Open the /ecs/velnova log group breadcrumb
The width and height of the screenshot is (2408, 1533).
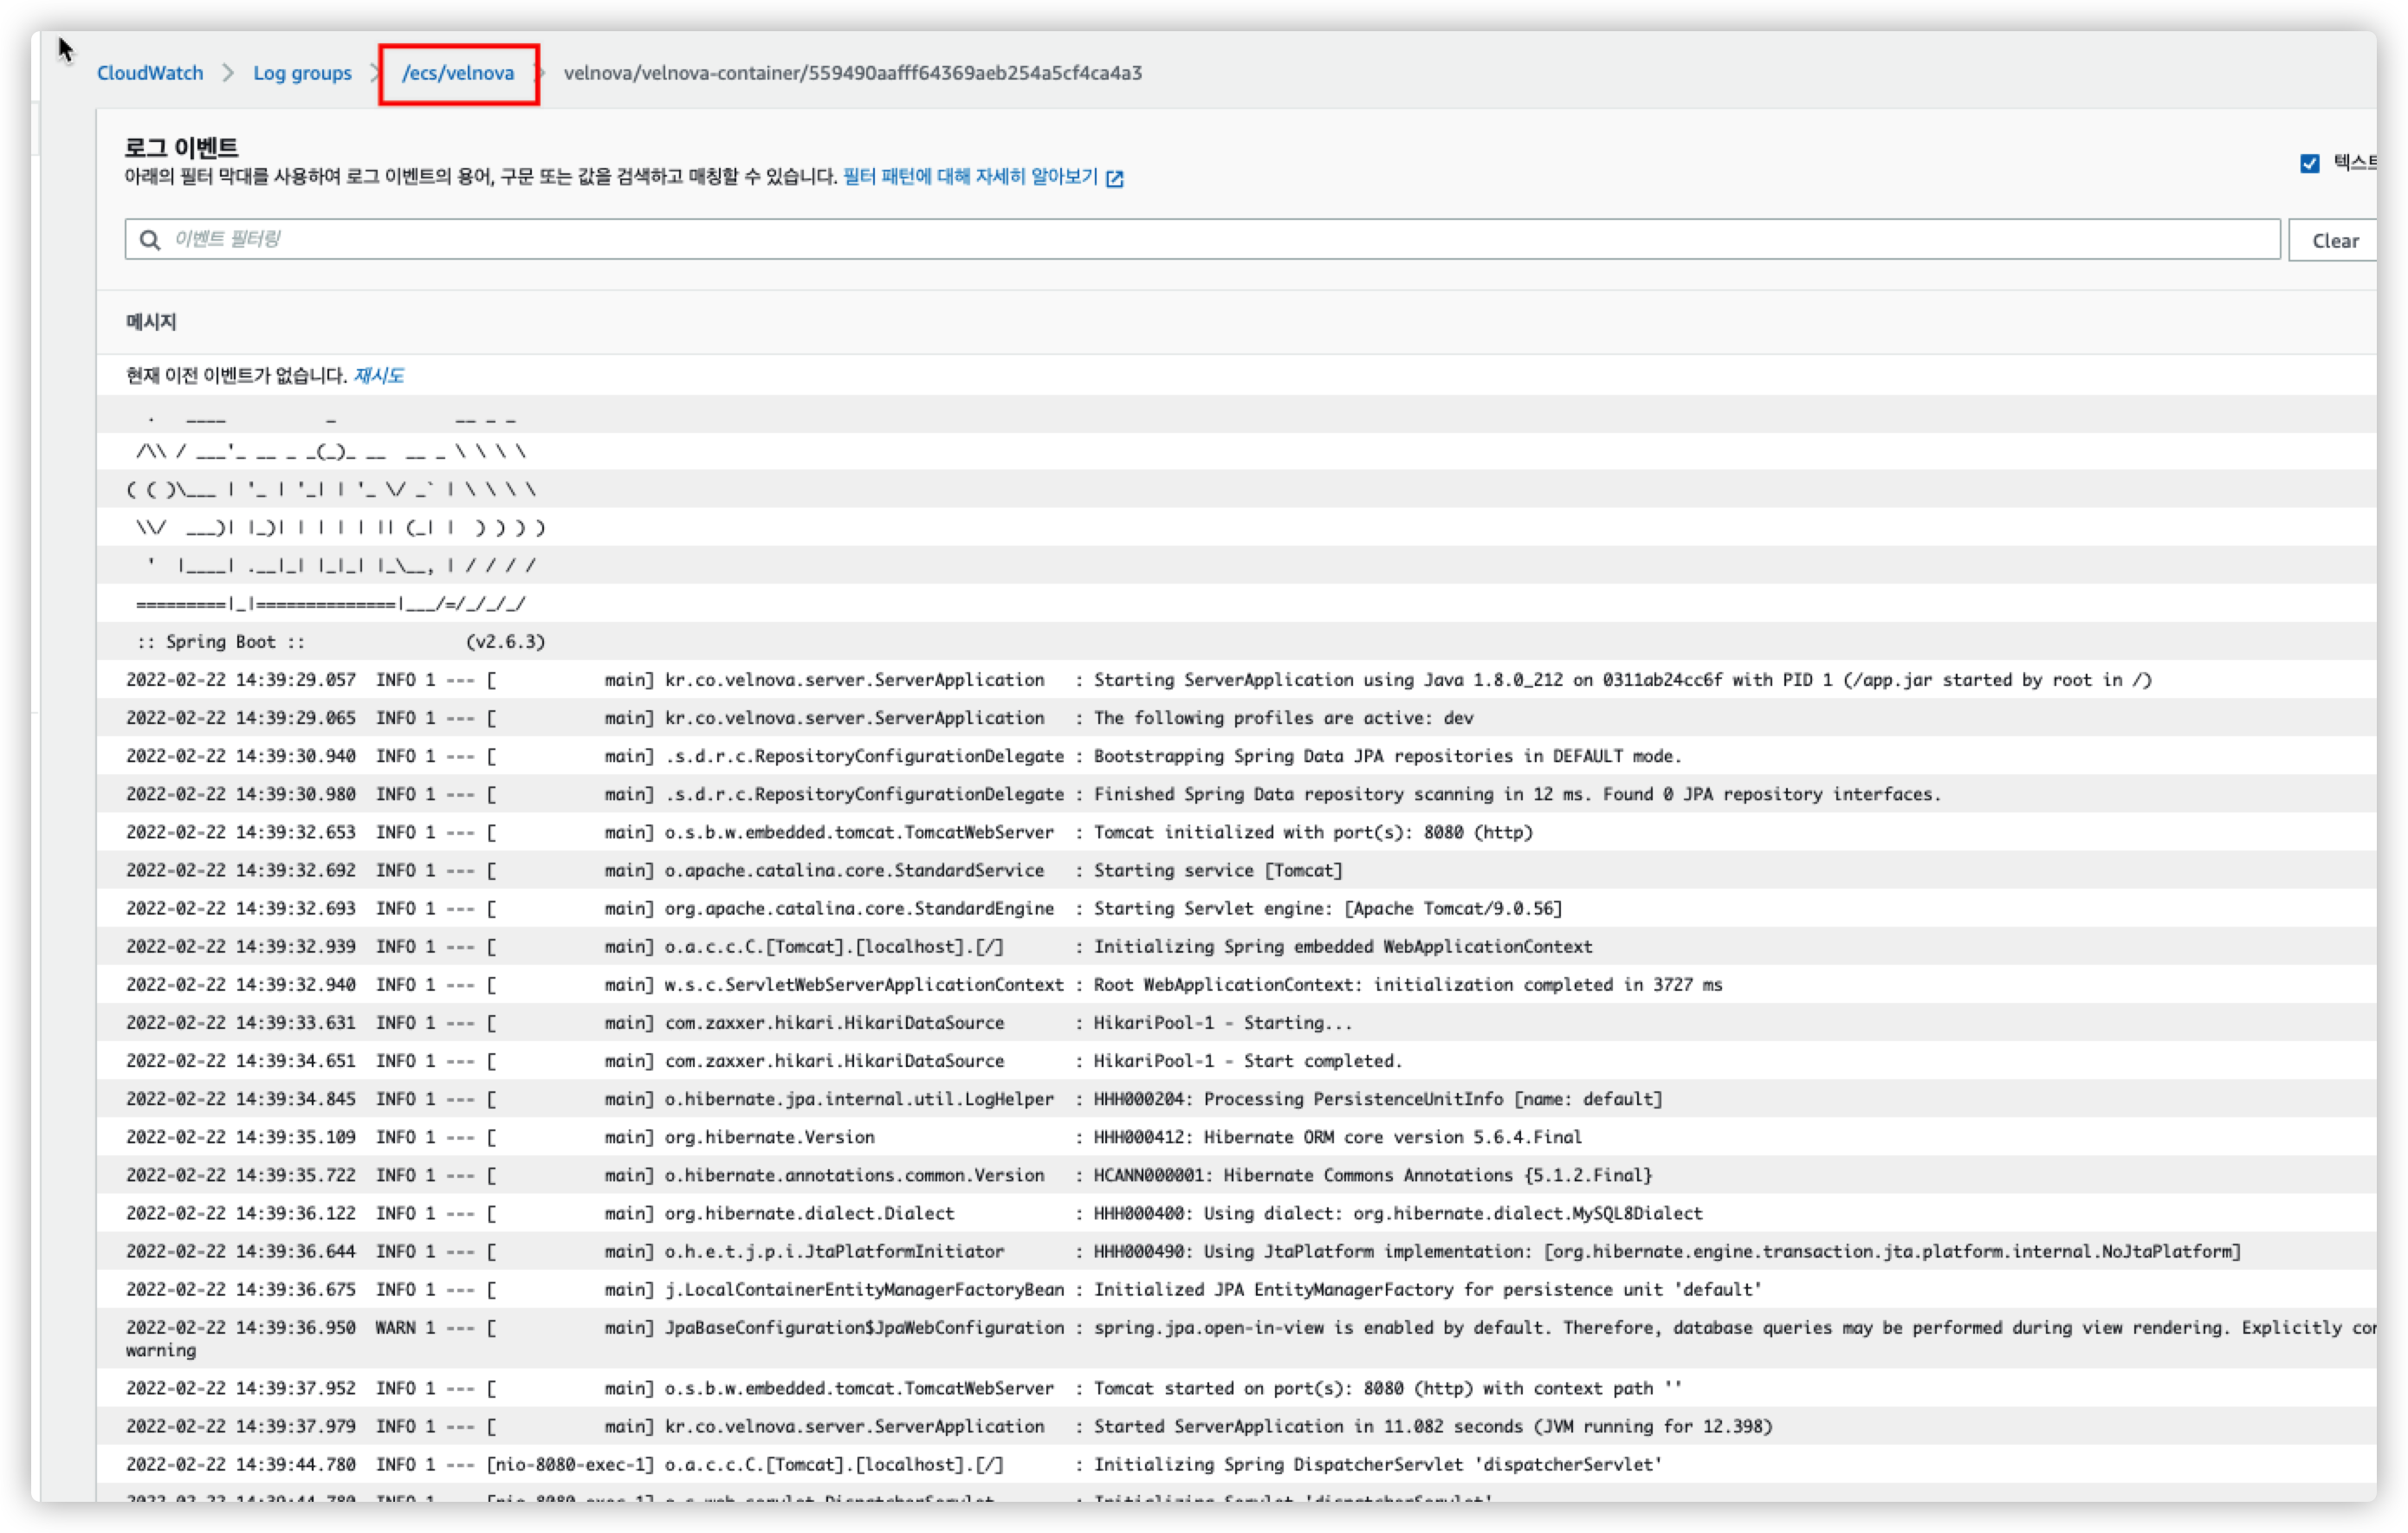click(x=458, y=73)
